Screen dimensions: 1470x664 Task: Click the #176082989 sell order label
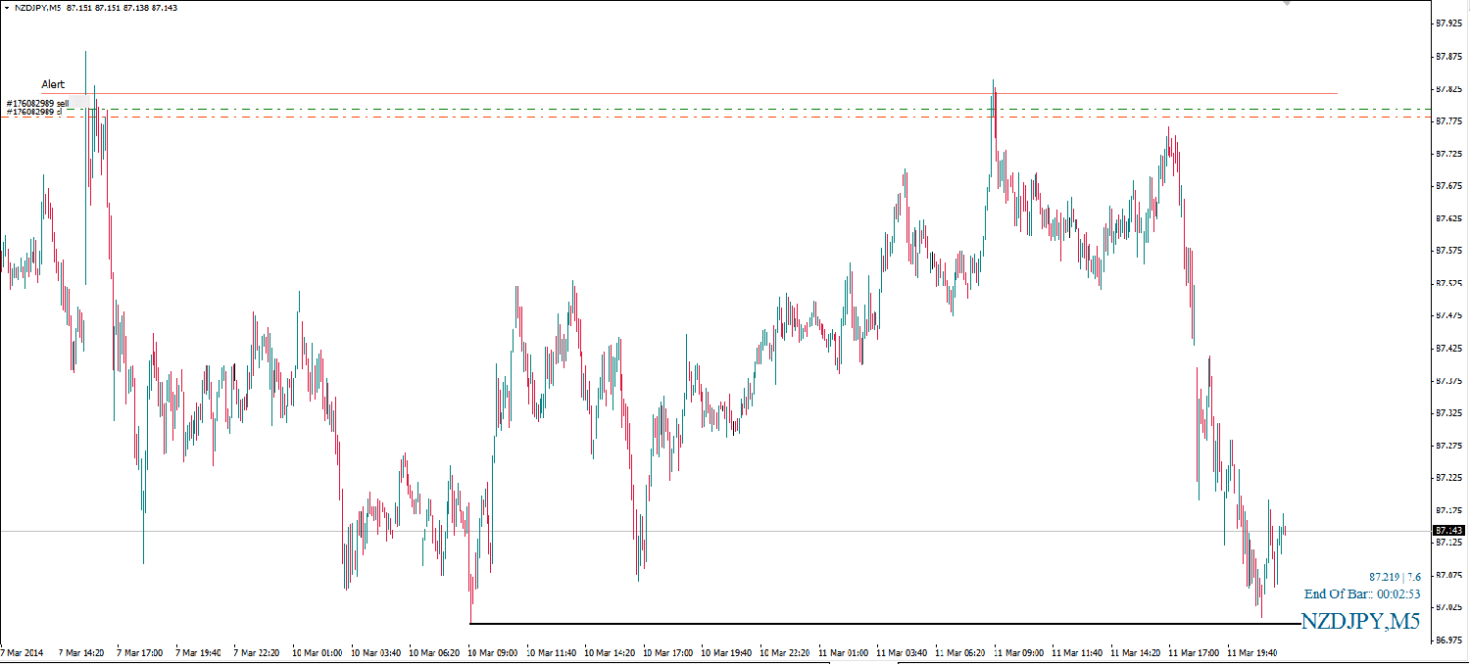click(37, 103)
